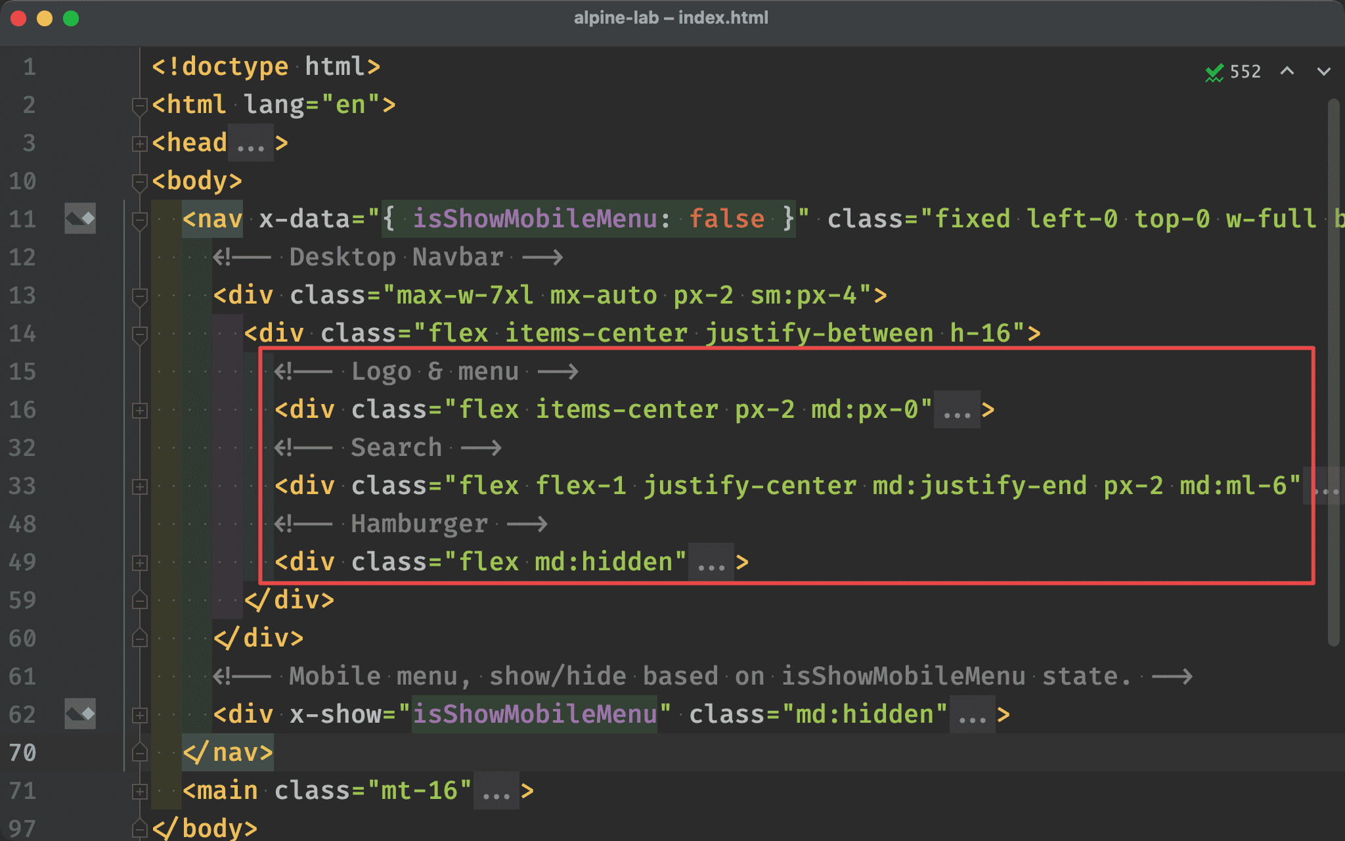1345x841 pixels.
Task: Collapse the flex items-center div on line 14
Action: [x=139, y=334]
